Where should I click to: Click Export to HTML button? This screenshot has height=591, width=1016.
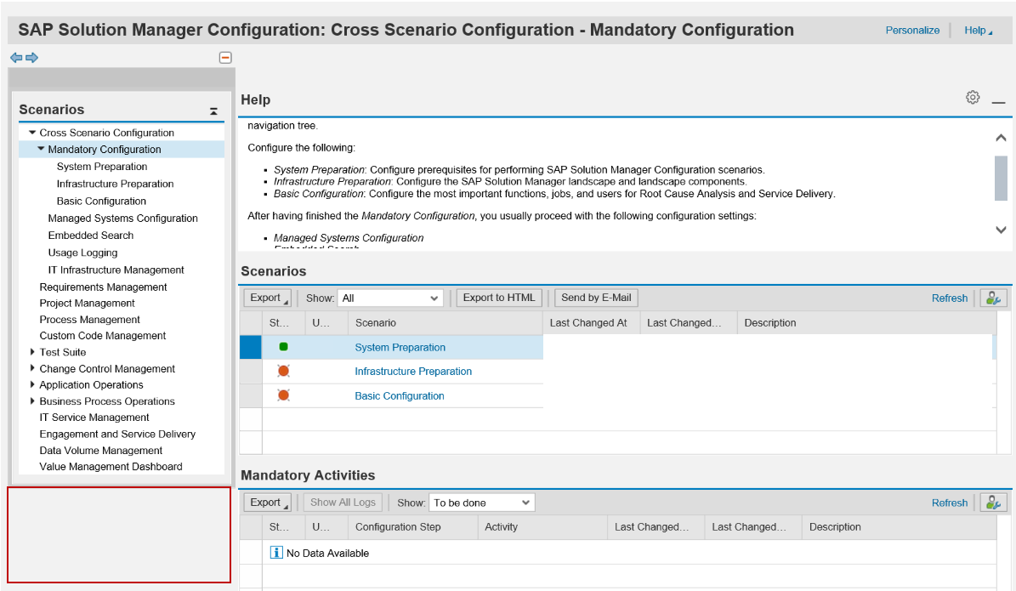[x=499, y=298]
